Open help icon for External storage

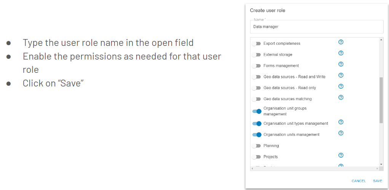click(341, 53)
